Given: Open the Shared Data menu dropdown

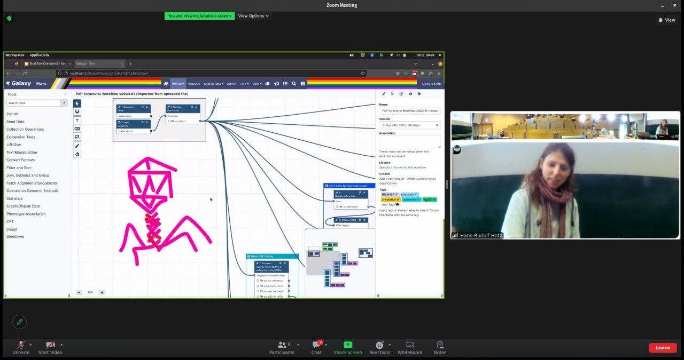Looking at the screenshot, I should tap(213, 84).
